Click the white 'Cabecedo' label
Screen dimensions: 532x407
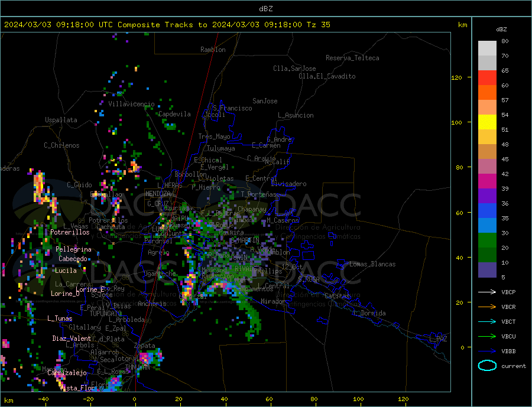click(x=73, y=259)
